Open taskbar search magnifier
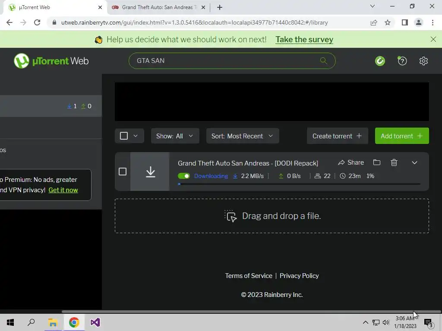The image size is (442, 331). tap(31, 322)
